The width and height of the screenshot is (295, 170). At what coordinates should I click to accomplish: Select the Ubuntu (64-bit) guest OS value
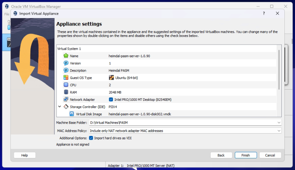127,78
